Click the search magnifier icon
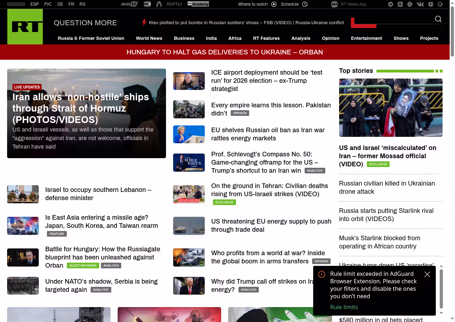455x322 pixels. 438,19
